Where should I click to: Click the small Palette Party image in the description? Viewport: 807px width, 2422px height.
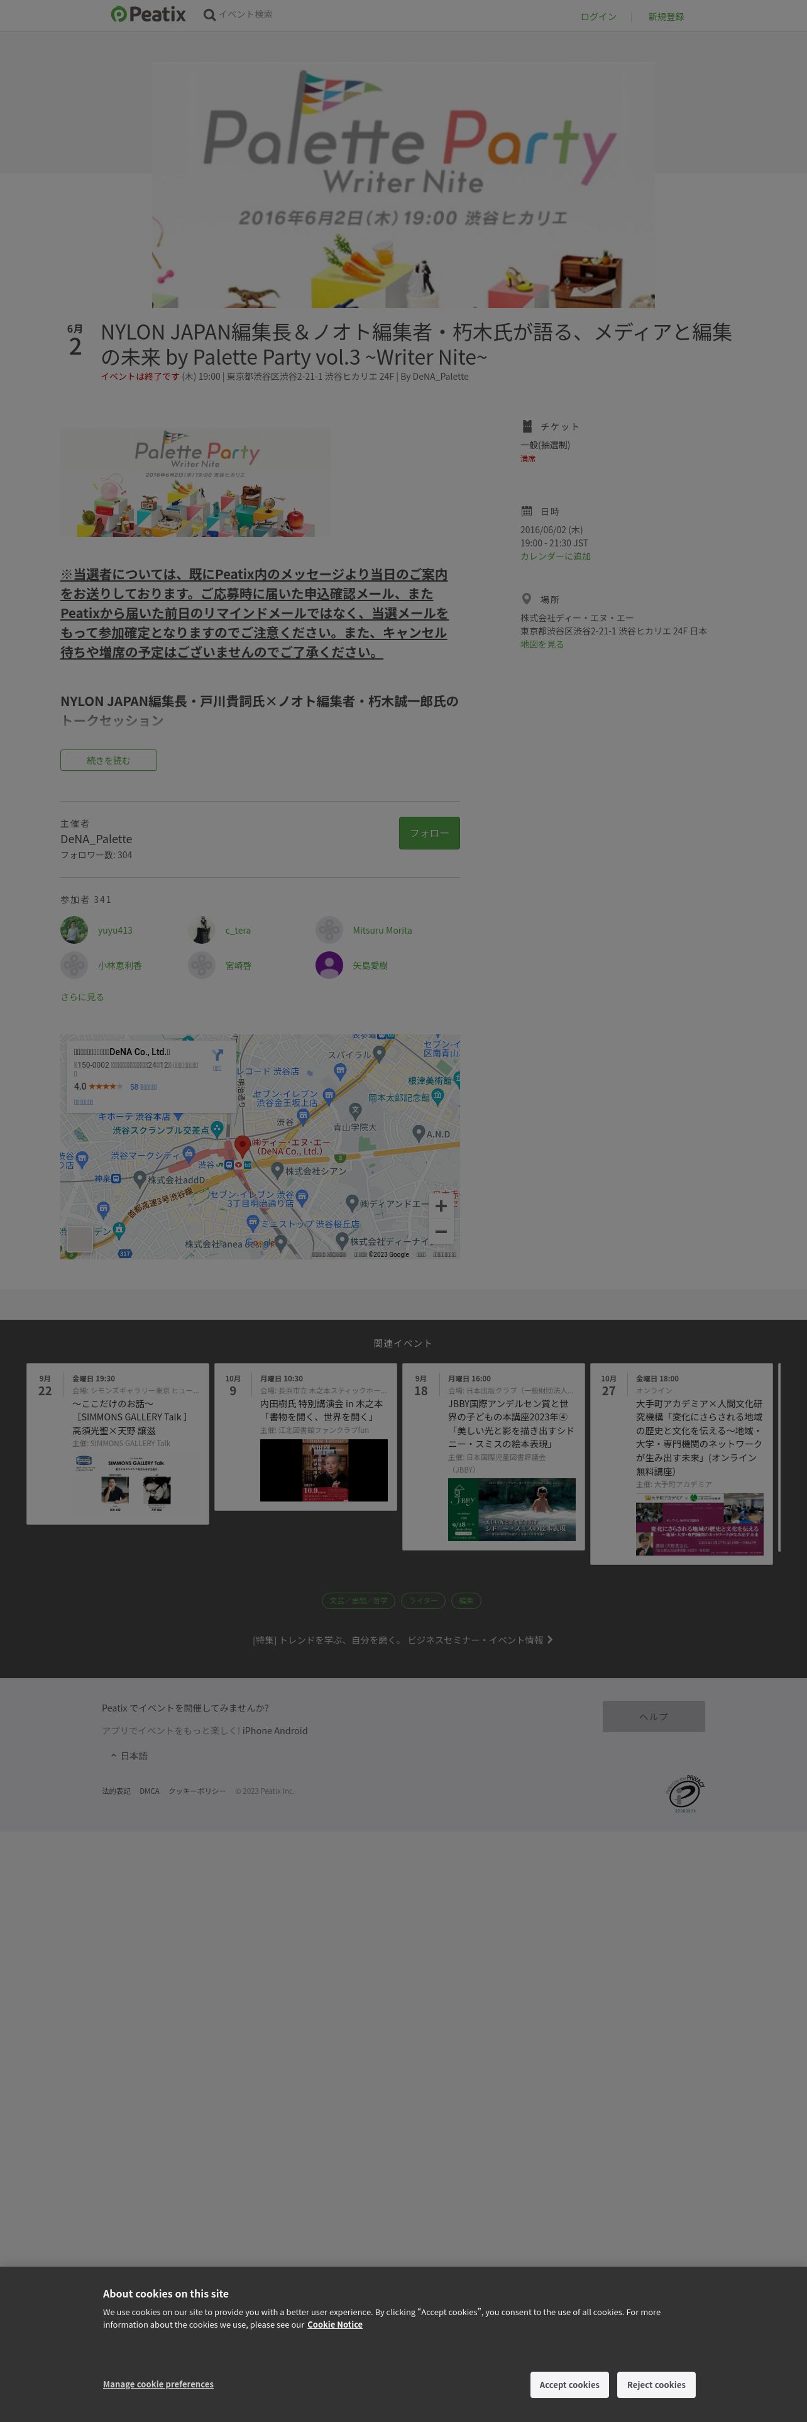[x=195, y=484]
